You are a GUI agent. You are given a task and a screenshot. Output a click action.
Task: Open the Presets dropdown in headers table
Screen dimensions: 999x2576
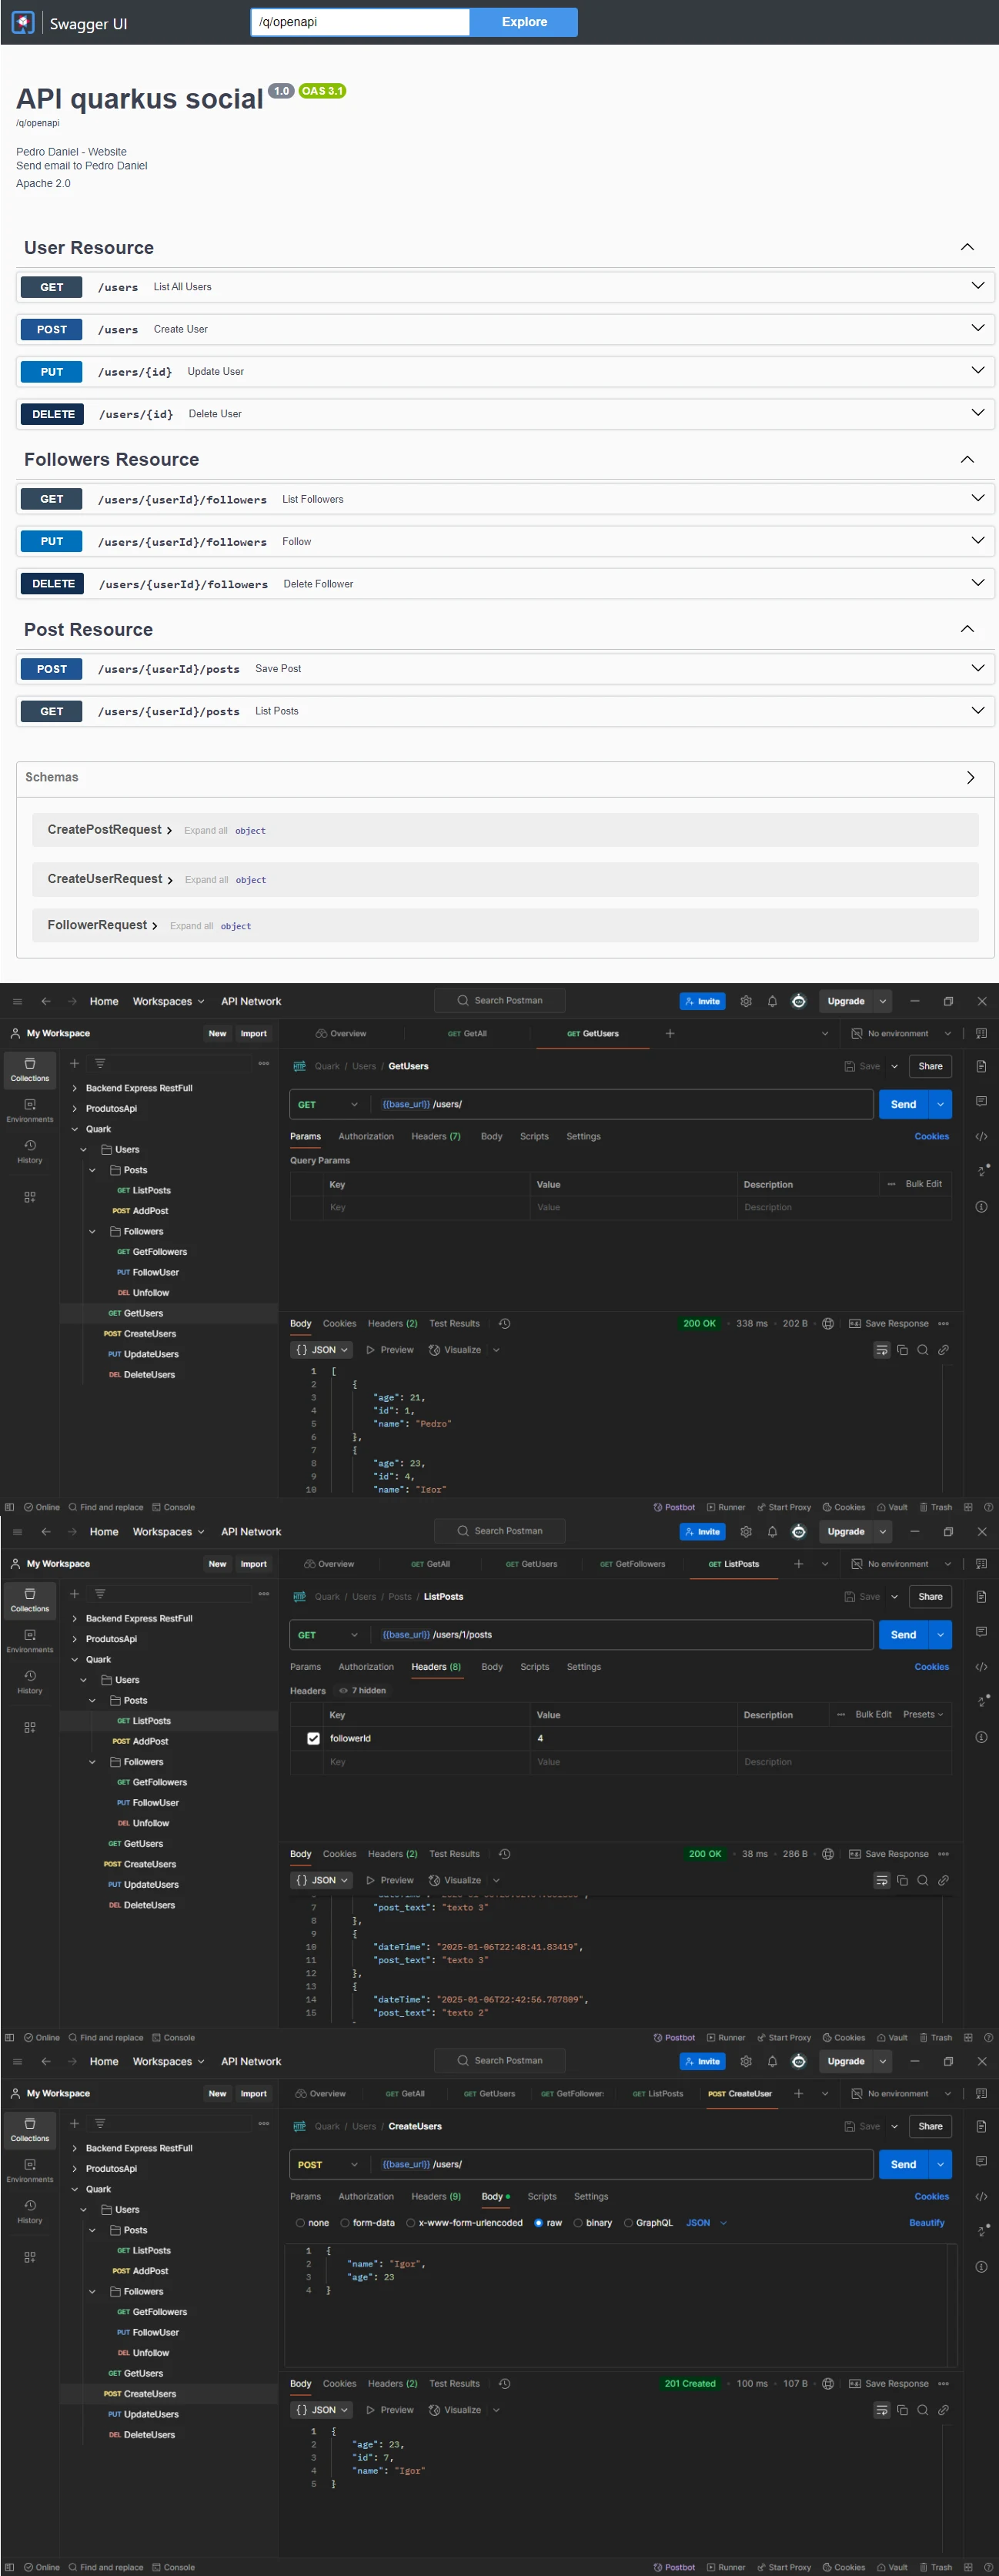click(x=922, y=1714)
